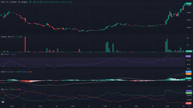Click the date label 10 on time axis
Image resolution: width=193 pixels, height=108 pixels.
[x=56, y=106]
